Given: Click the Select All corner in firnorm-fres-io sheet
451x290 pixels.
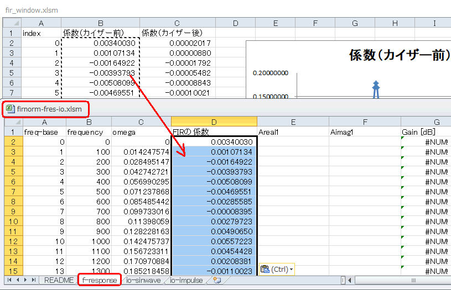Looking at the screenshot, I should 13,122.
